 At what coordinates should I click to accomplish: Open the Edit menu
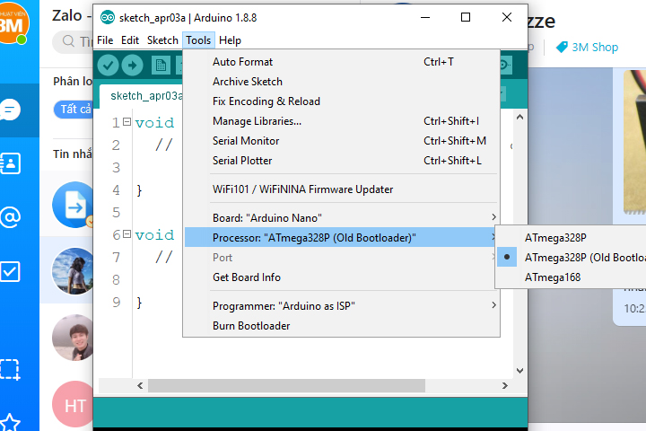click(x=130, y=40)
